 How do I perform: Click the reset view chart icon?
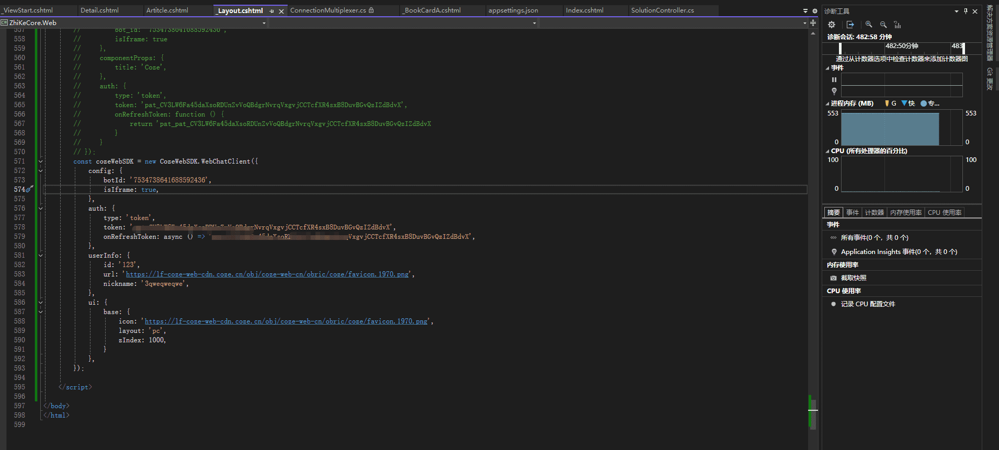898,25
